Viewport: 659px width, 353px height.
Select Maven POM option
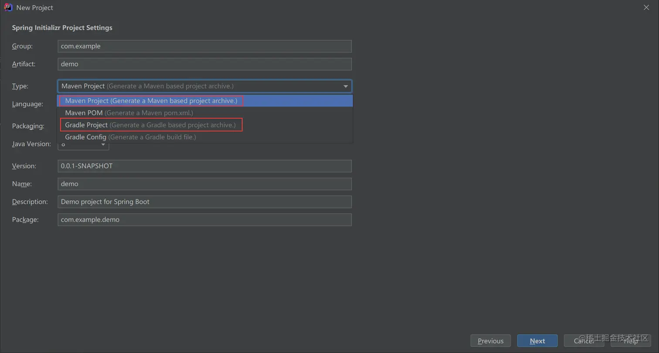click(x=204, y=113)
